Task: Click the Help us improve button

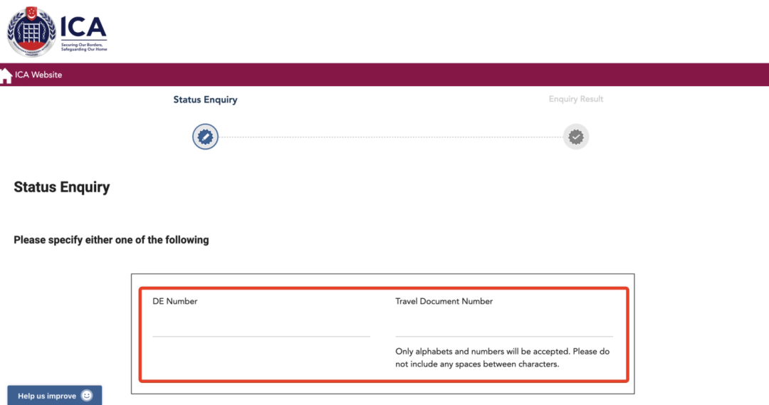Action: pos(54,395)
